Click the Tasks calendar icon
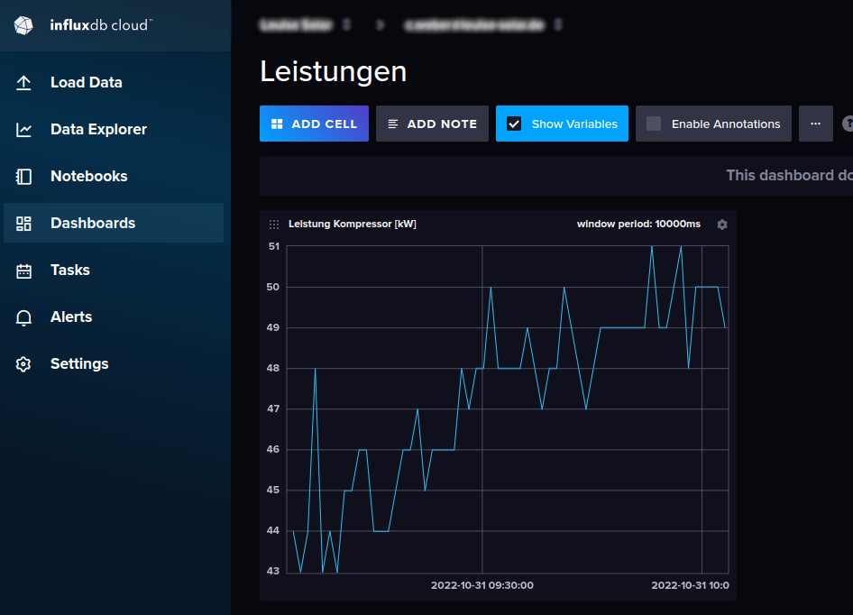Screen dimensions: 853x615 pos(23,271)
